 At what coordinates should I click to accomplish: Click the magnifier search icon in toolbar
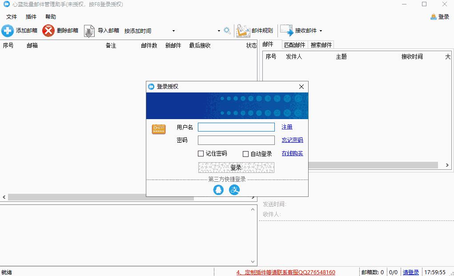pyautogui.click(x=227, y=31)
